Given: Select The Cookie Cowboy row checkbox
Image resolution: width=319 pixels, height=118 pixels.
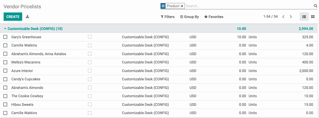Looking at the screenshot, I should pyautogui.click(x=5, y=96).
